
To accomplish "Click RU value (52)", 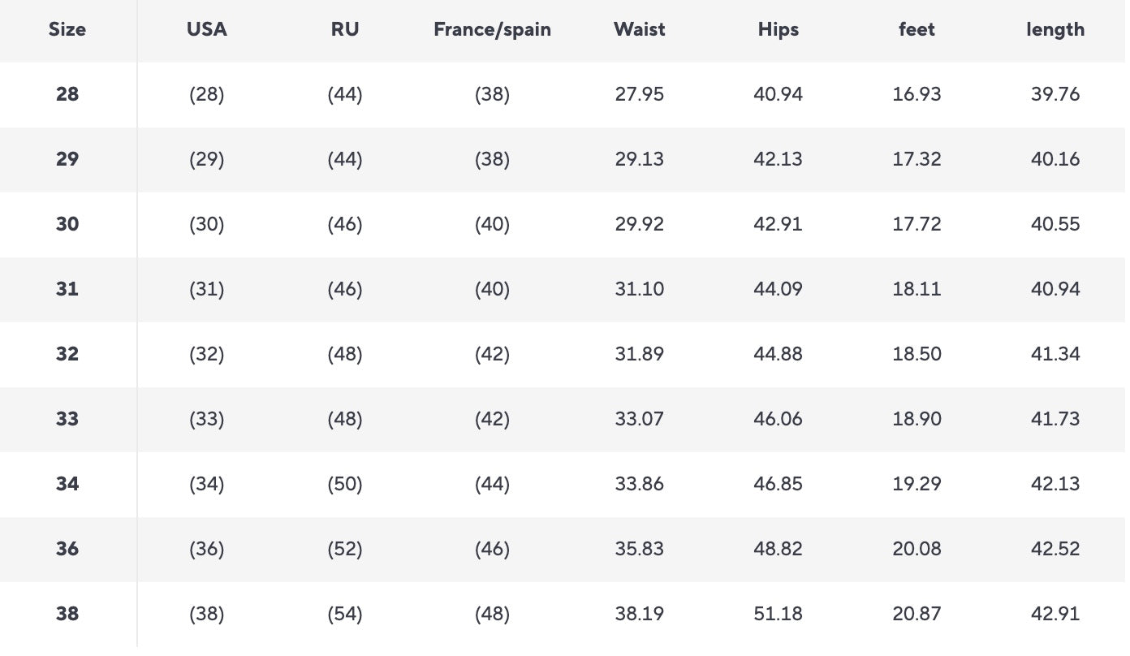I will tap(345, 549).
